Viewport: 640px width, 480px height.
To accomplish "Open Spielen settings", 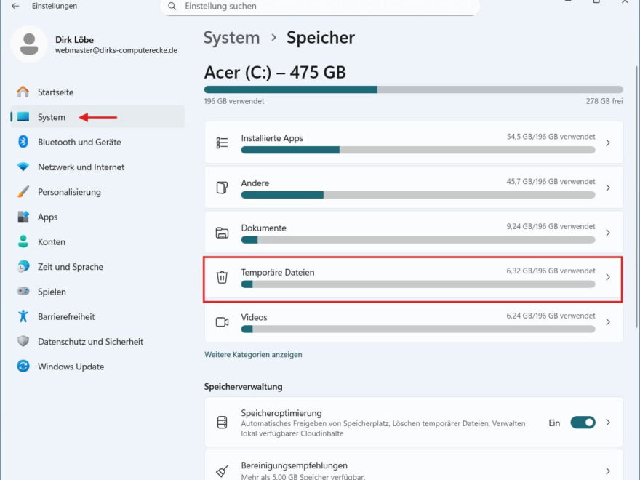I will tap(52, 292).
